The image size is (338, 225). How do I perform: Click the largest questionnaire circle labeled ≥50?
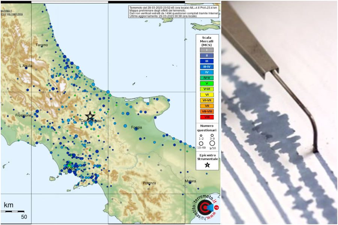point(212,143)
